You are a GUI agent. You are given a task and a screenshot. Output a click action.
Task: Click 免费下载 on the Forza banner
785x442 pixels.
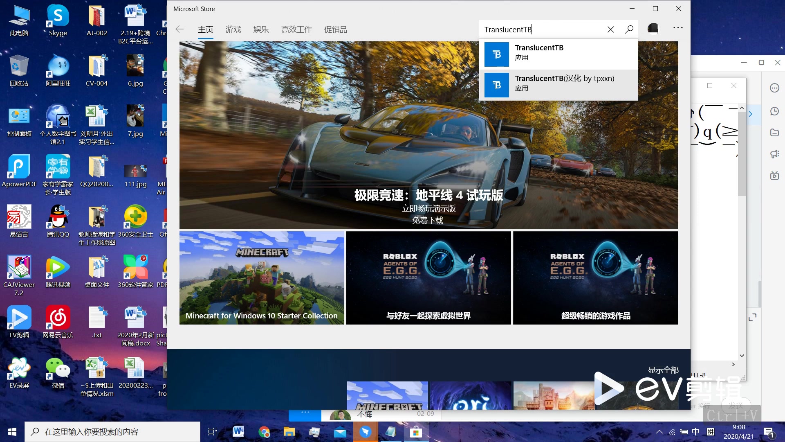point(428,220)
